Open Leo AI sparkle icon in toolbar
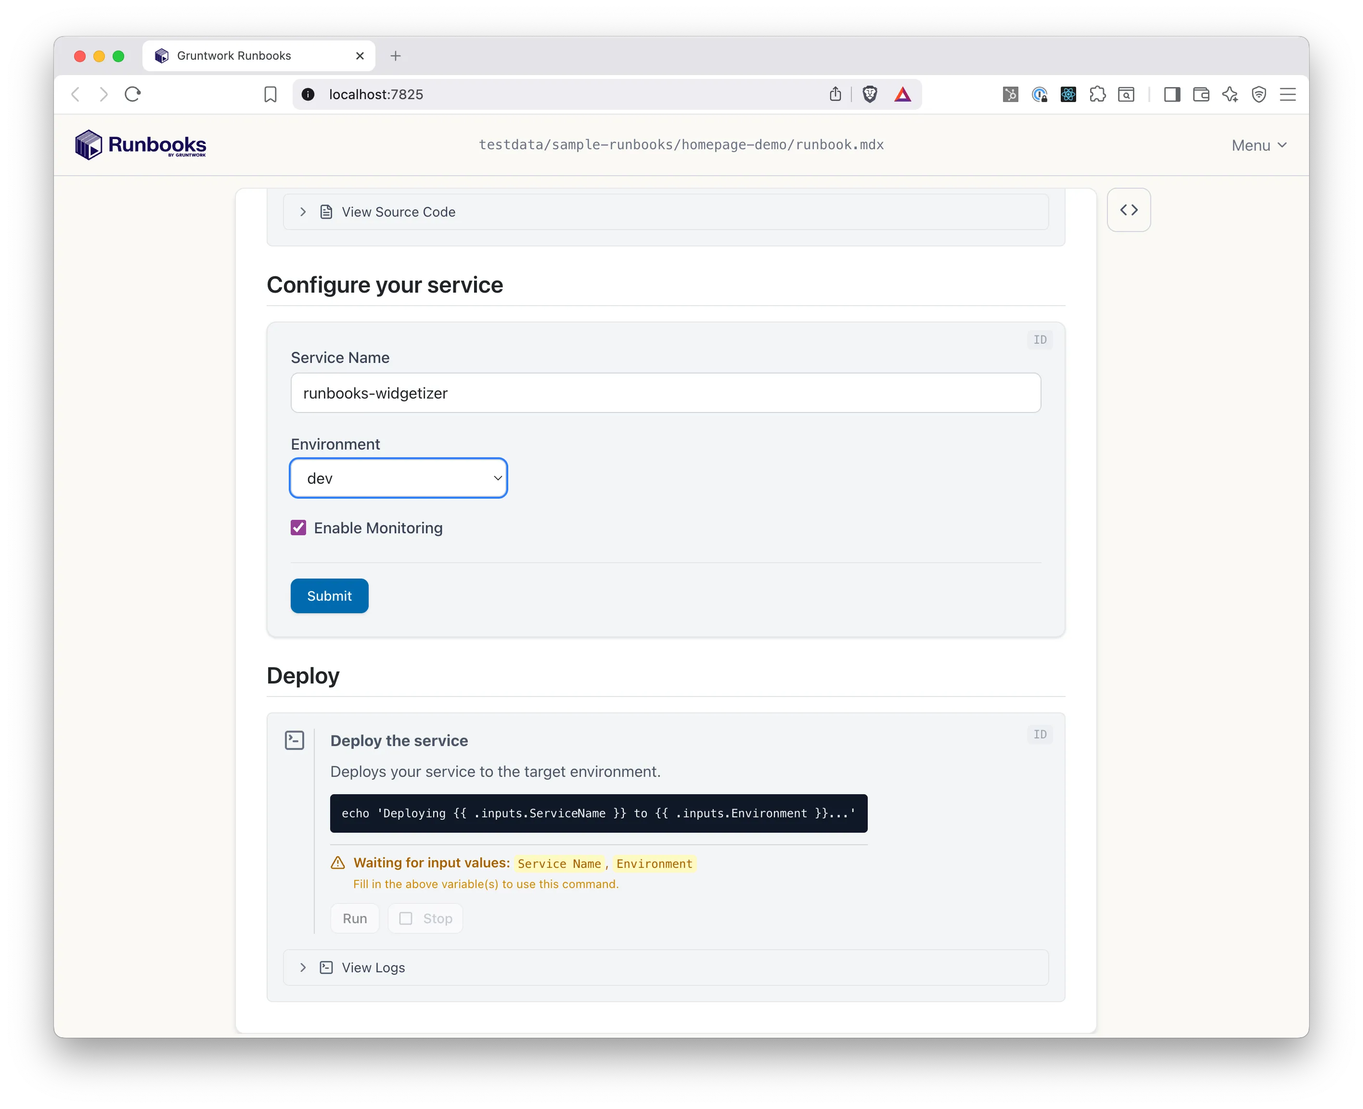 [1230, 94]
